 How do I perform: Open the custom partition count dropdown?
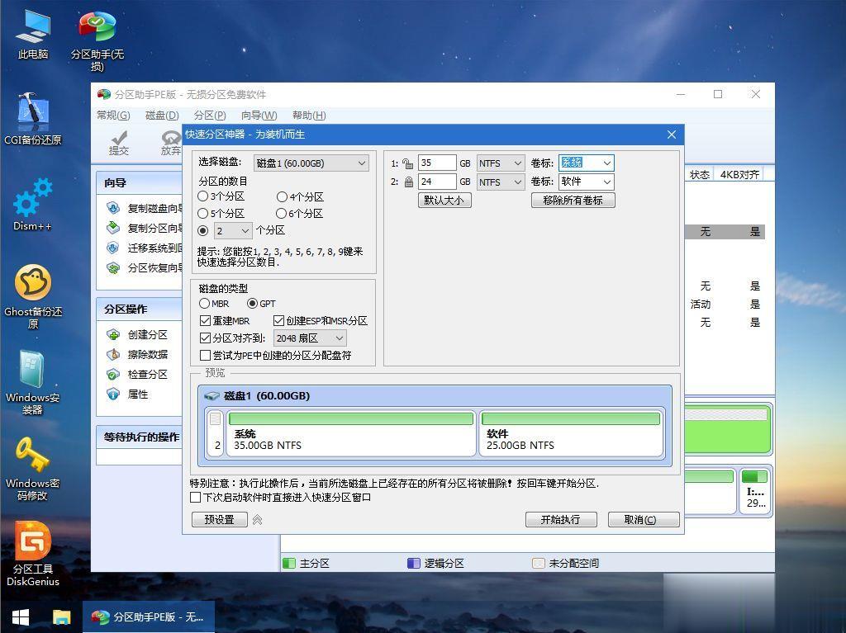(233, 231)
